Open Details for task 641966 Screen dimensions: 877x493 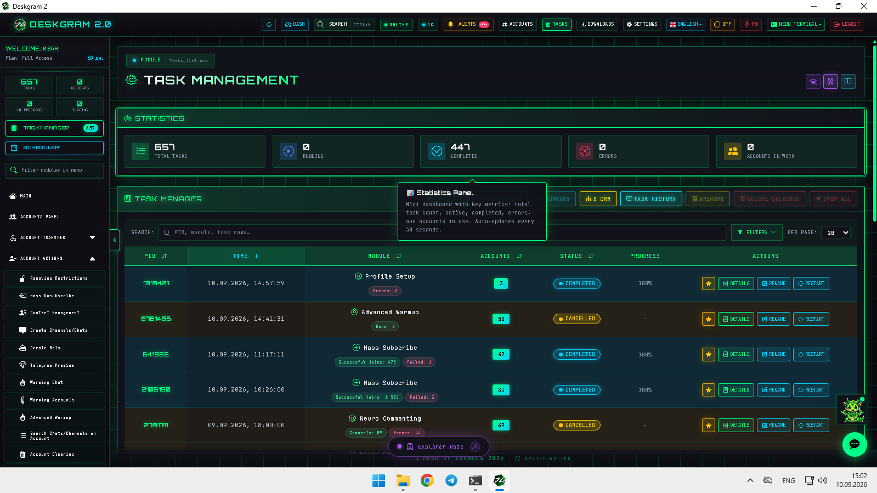(736, 354)
